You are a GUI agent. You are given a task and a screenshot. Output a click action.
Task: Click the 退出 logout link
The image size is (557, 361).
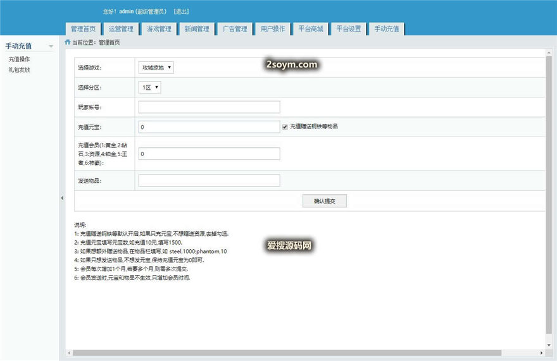tap(181, 11)
